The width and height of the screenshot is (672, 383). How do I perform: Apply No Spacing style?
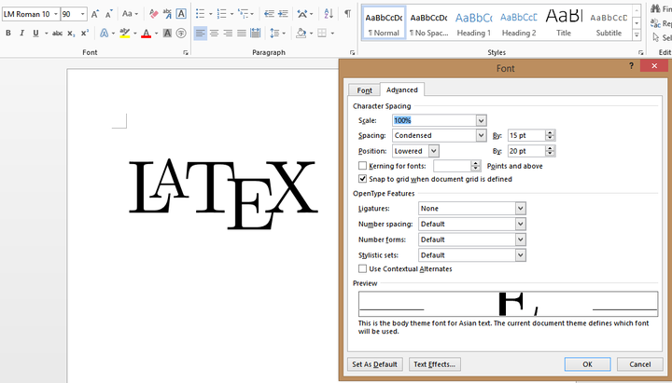pos(429,23)
